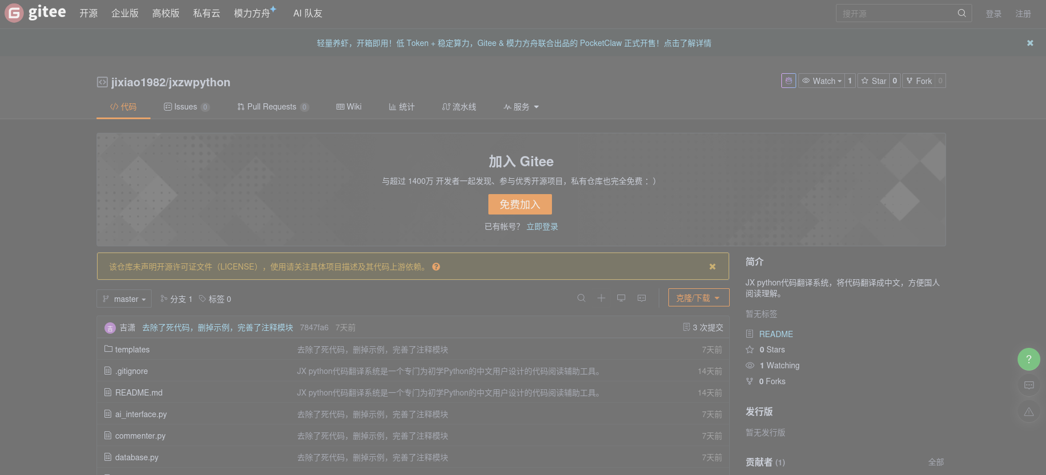Open the Web IDE monitor icon

(x=621, y=298)
